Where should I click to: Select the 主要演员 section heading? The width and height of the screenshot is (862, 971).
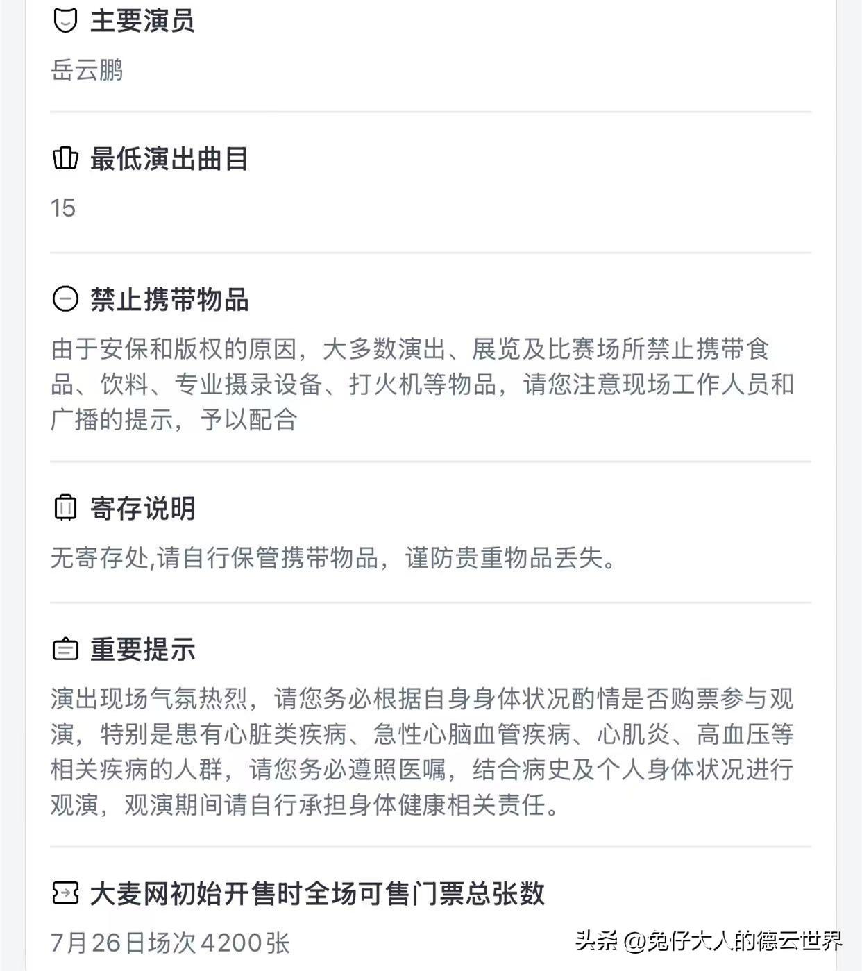(x=142, y=20)
